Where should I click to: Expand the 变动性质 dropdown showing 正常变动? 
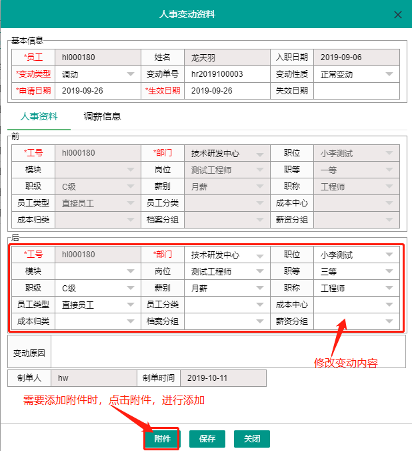[389, 74]
